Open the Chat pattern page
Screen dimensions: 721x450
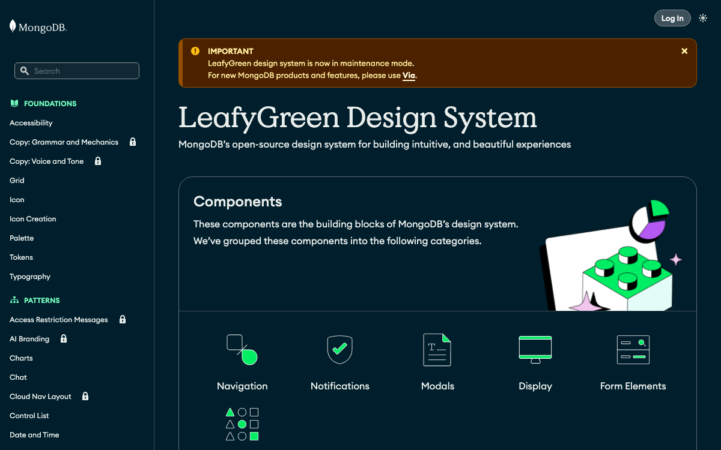click(x=18, y=377)
